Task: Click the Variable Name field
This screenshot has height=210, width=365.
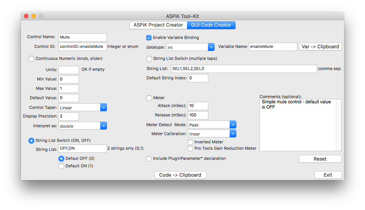Action: click(273, 47)
